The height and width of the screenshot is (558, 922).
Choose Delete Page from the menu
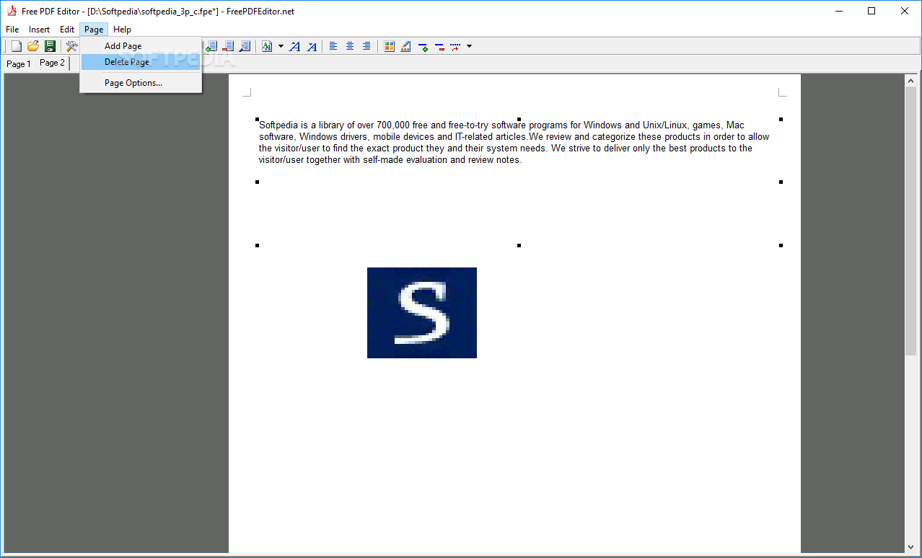[x=141, y=62]
